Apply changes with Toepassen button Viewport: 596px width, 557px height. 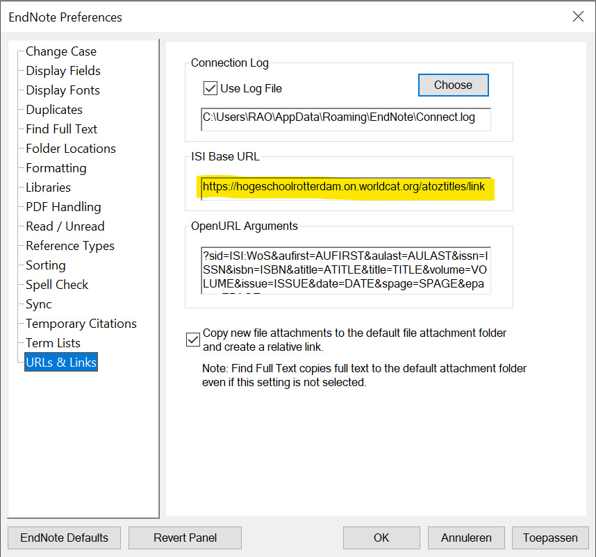(550, 538)
